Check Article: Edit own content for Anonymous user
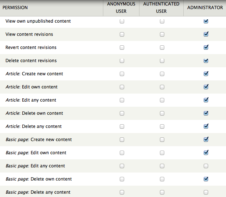Screen dimensions: 226x197 click(x=122, y=87)
